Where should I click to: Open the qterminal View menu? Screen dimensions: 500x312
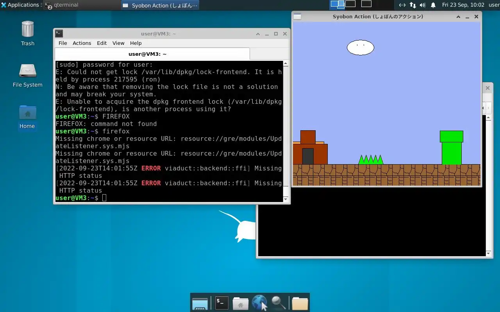[118, 43]
